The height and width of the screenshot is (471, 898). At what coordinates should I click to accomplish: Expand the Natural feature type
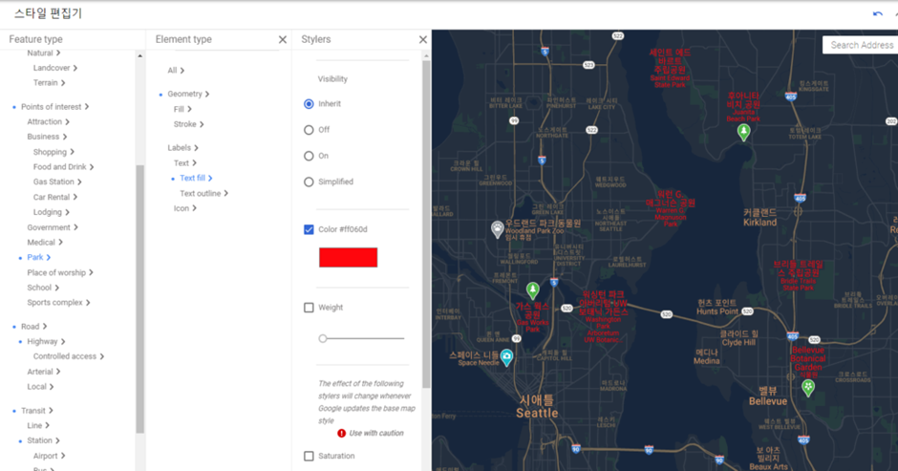click(x=44, y=53)
